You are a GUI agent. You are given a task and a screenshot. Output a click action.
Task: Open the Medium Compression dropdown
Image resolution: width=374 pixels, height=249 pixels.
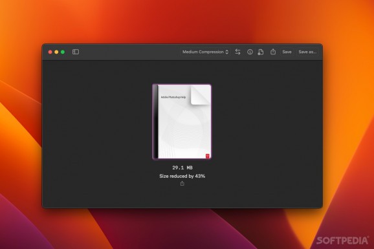click(x=205, y=52)
